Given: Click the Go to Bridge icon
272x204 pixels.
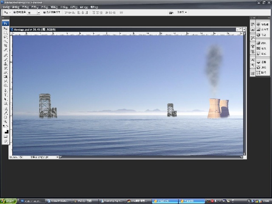Looking at the screenshot, I should [171, 12].
